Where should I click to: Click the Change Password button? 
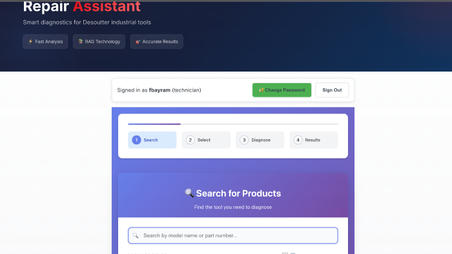[282, 90]
